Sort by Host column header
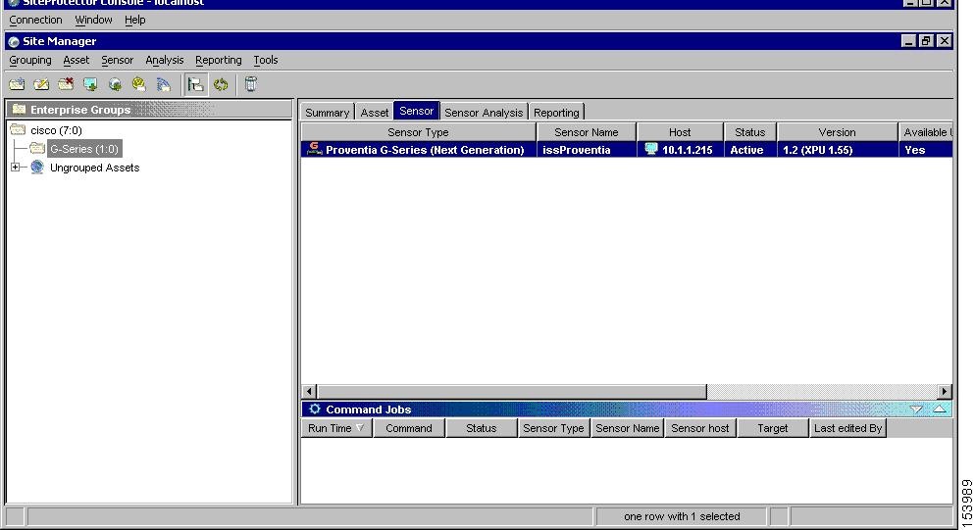Image resolution: width=975 pixels, height=530 pixels. click(x=680, y=132)
